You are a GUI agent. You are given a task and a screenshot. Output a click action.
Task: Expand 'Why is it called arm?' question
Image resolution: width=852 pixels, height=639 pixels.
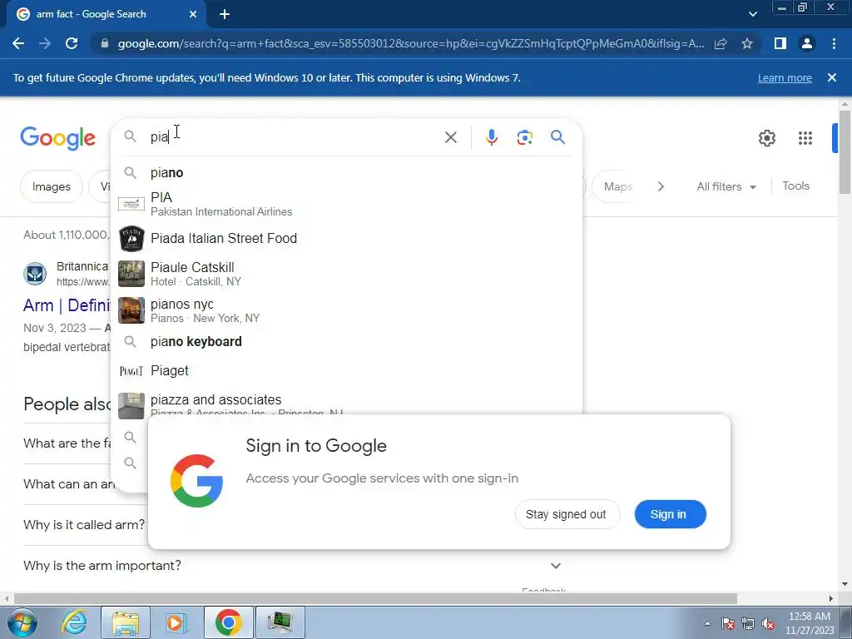pyautogui.click(x=84, y=525)
